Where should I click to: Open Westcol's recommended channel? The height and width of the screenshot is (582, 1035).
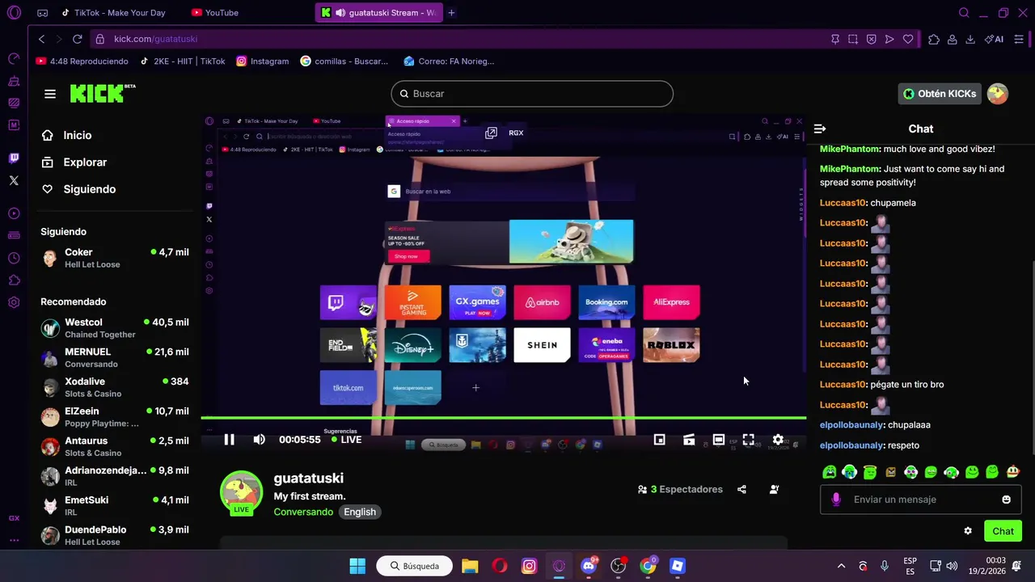tap(115, 328)
